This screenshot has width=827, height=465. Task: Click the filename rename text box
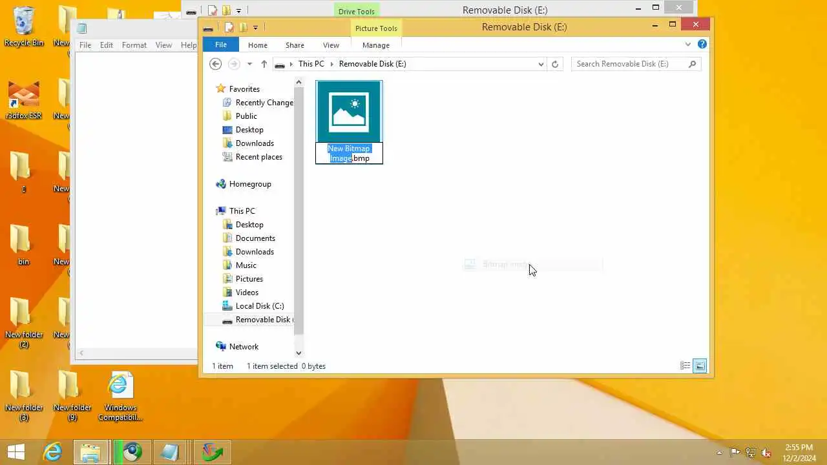tap(349, 153)
